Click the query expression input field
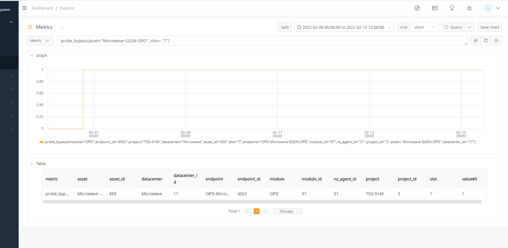The width and height of the screenshot is (508, 248). (x=261, y=41)
